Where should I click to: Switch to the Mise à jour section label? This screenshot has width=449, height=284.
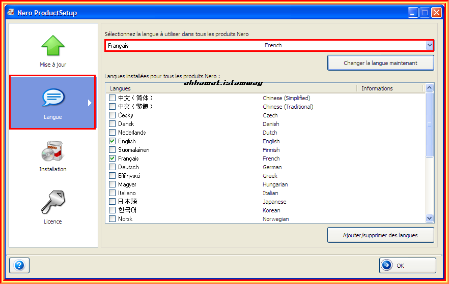(53, 65)
